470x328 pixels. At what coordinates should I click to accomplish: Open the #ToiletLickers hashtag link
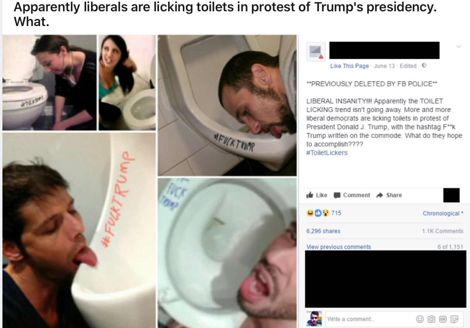coord(327,153)
